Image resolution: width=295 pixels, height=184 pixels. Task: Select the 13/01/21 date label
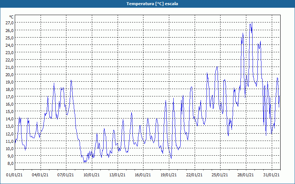click(117, 175)
